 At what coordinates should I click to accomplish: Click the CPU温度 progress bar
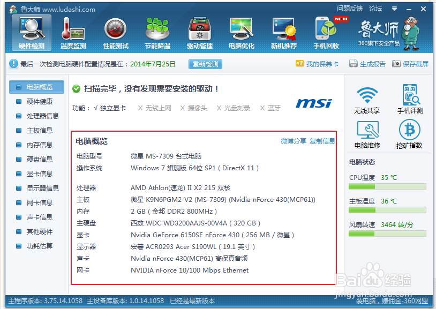click(387, 186)
